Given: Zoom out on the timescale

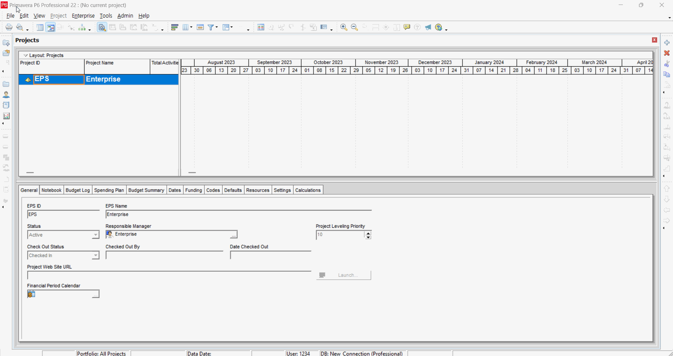Looking at the screenshot, I should click(354, 27).
